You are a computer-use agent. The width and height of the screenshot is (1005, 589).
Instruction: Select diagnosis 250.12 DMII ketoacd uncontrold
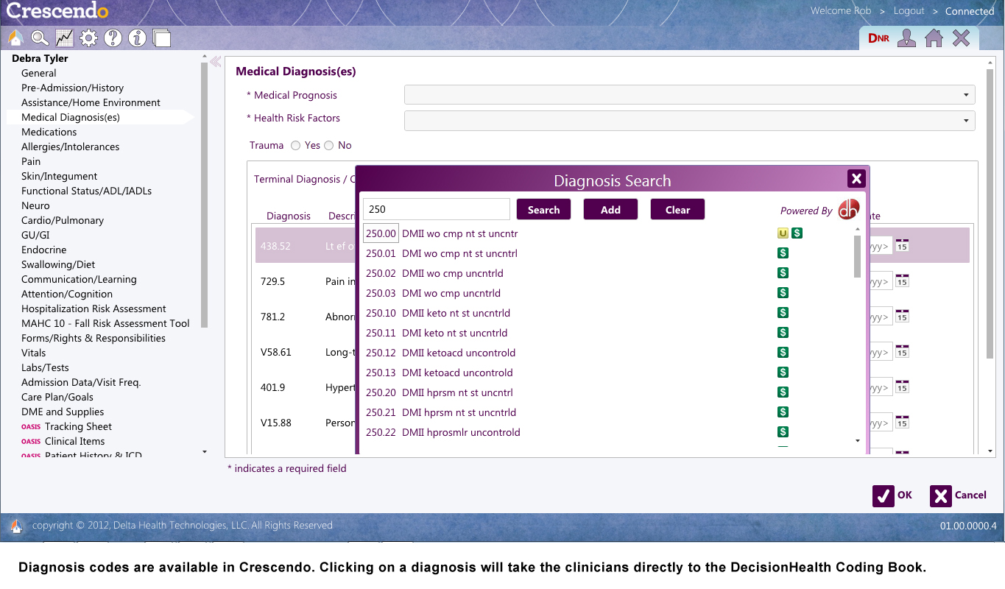click(x=440, y=353)
